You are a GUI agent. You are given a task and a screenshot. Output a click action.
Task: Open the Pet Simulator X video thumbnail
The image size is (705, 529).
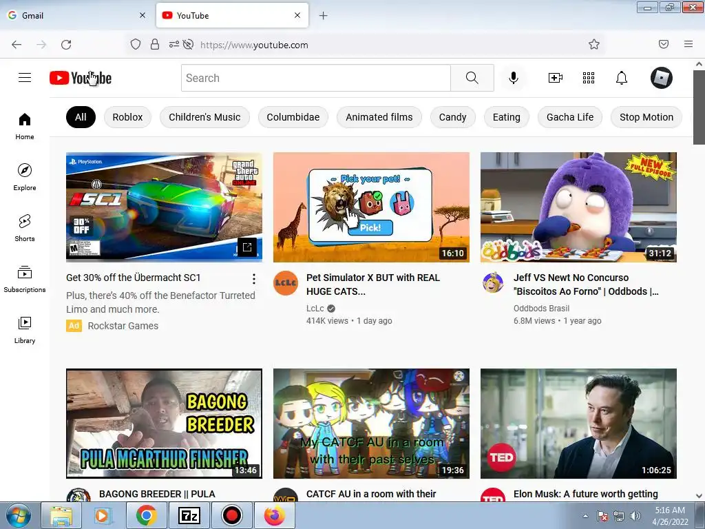click(371, 207)
